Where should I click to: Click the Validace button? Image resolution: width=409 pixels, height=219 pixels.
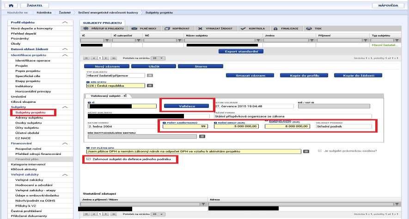tap(187, 106)
